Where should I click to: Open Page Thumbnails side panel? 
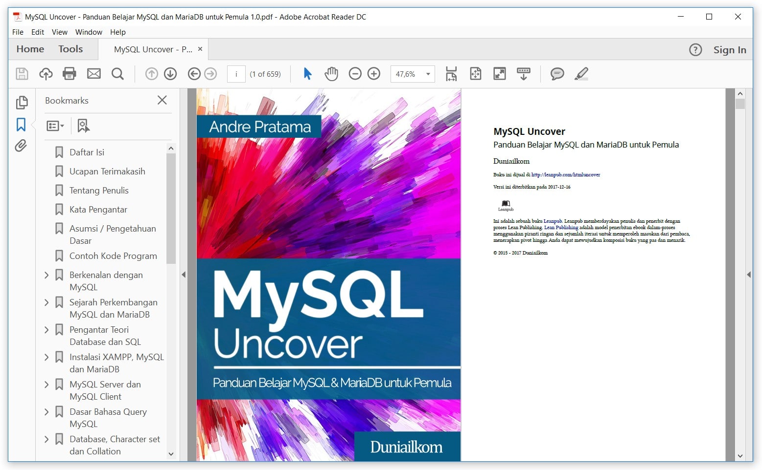click(22, 103)
